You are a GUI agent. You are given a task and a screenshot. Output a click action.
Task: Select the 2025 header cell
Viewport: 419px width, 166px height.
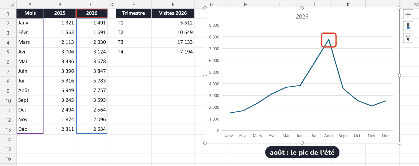click(60, 13)
